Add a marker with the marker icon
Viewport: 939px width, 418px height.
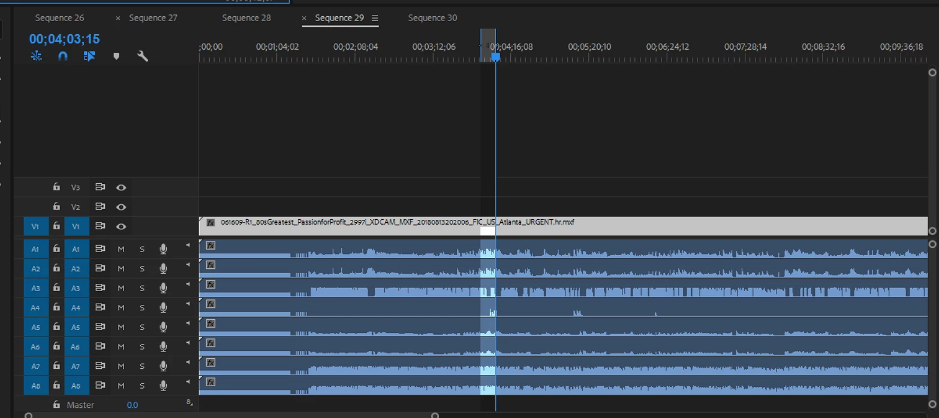(x=116, y=56)
